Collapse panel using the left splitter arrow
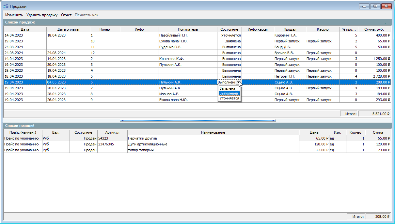395x224 pixels. click(x=122, y=120)
